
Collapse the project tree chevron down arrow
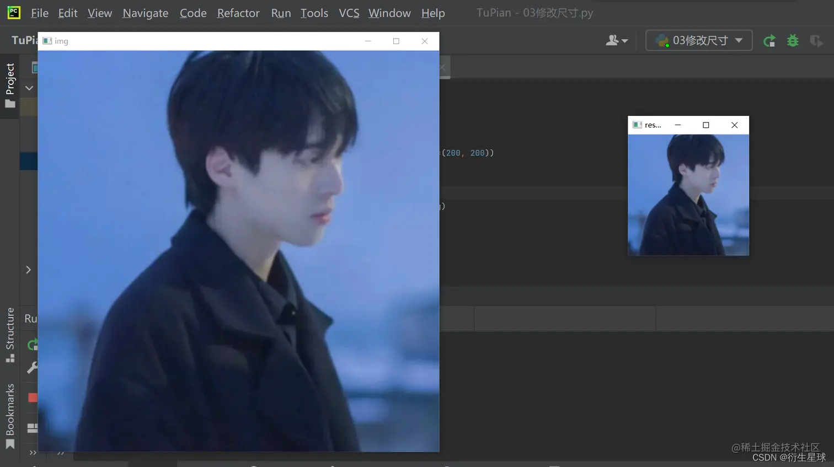[x=29, y=88]
